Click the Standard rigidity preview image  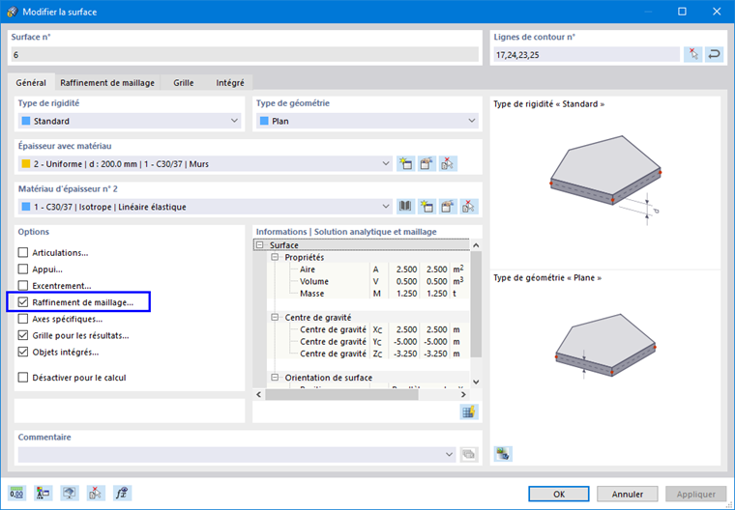point(605,181)
